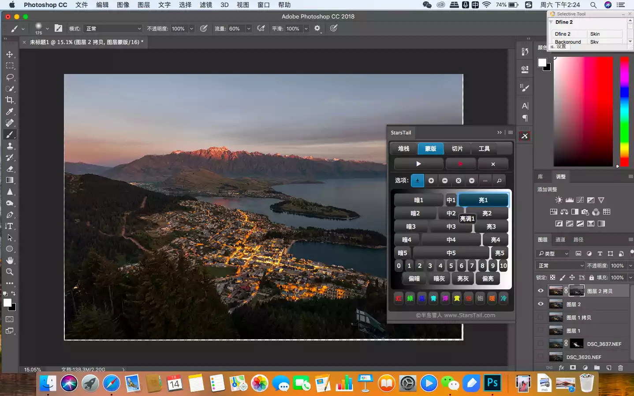The height and width of the screenshot is (396, 634).
Task: Choose the Eyedropper tool
Action: tap(10, 111)
